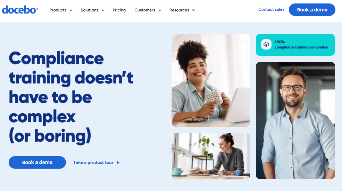Click Book a demo in header
Screen dimensions: 342x196
tap(312, 10)
